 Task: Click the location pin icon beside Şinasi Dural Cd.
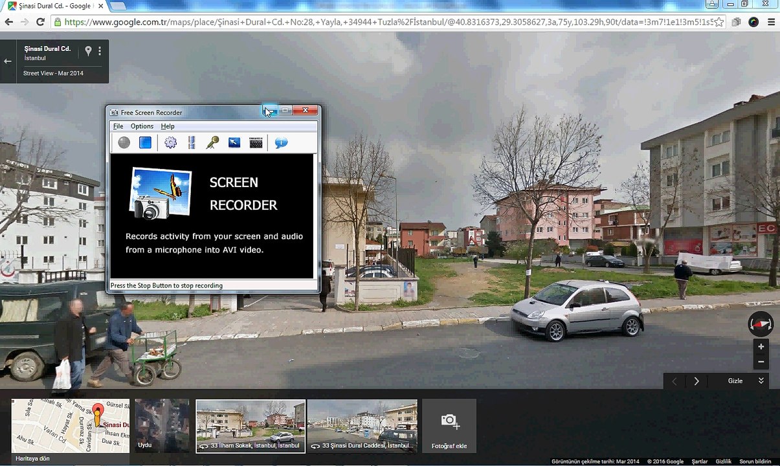click(89, 51)
